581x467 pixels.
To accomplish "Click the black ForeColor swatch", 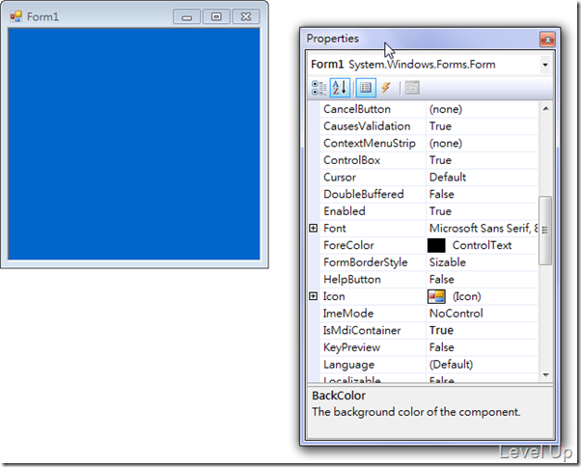I will pyautogui.click(x=436, y=245).
